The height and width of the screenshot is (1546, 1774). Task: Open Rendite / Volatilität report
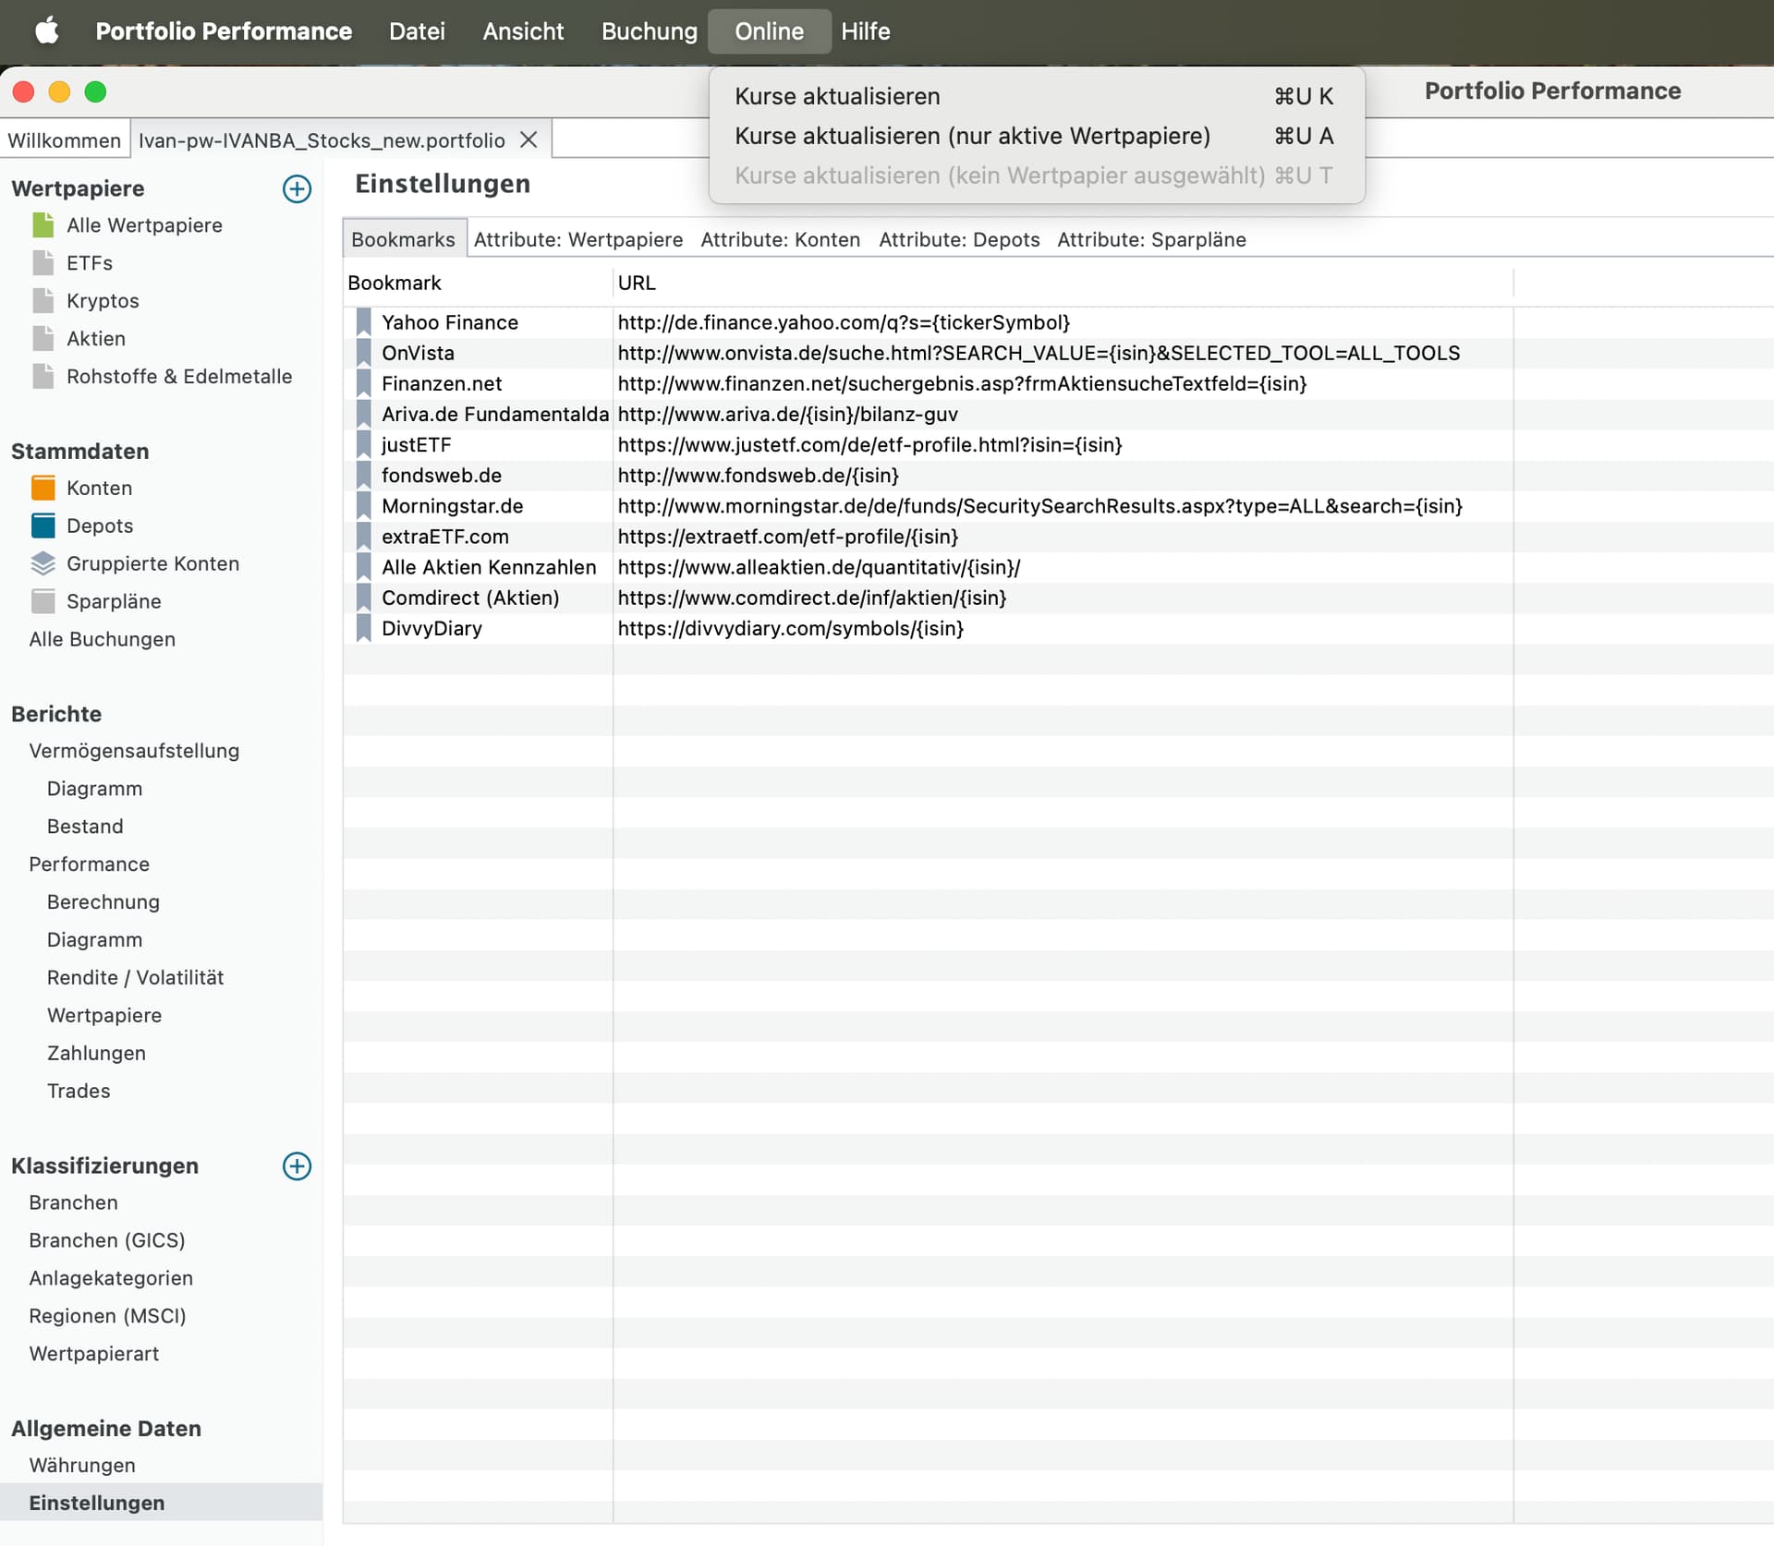coord(136,977)
